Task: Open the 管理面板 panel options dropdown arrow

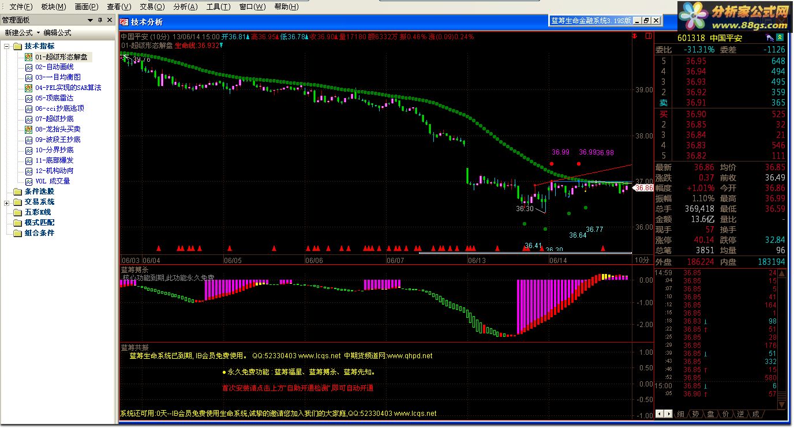Action: click(91, 20)
